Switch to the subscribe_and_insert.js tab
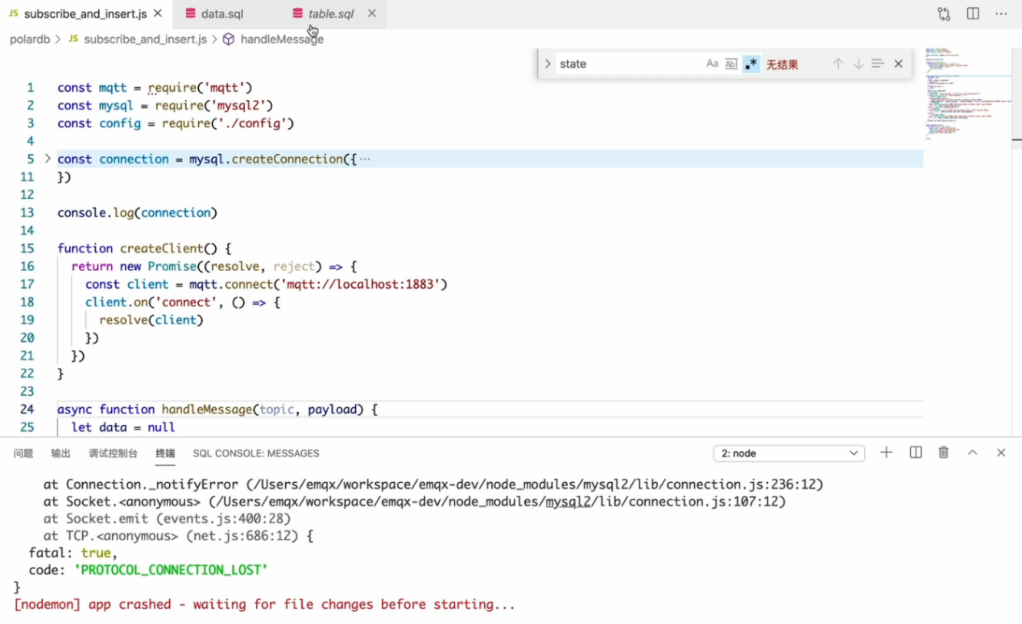Image resolution: width=1022 pixels, height=624 pixels. pos(85,14)
